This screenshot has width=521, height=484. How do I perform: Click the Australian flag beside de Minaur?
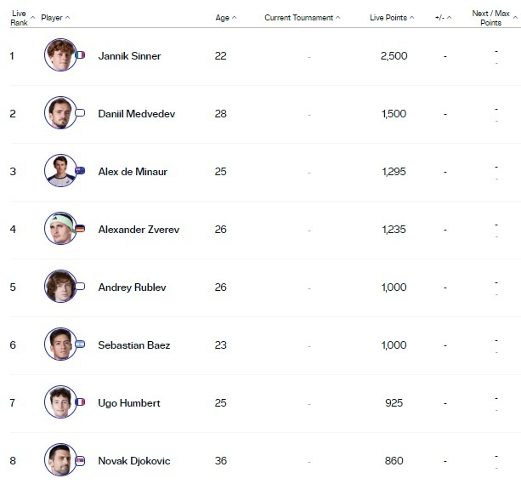(80, 171)
